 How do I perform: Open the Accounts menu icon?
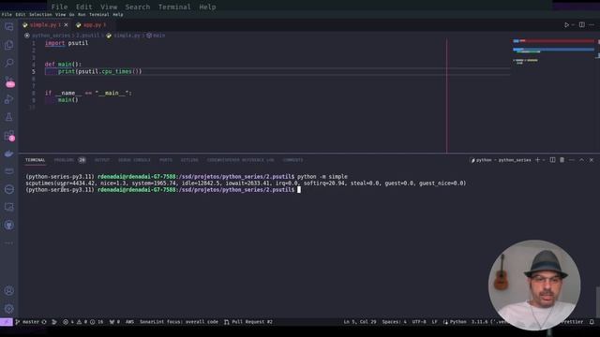8,291
